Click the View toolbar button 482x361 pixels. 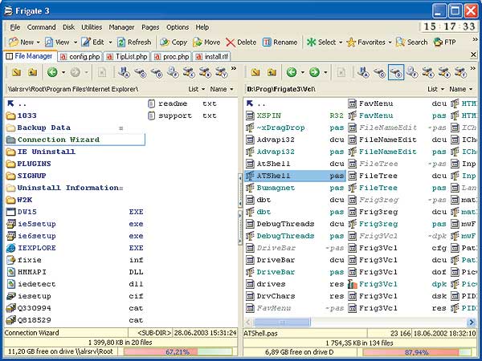[x=57, y=42]
